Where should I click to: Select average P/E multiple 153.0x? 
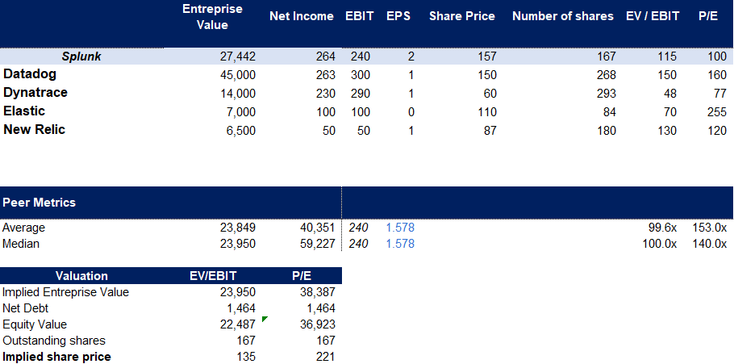[709, 228]
